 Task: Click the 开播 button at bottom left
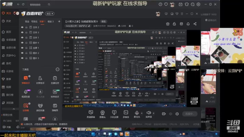(7, 127)
